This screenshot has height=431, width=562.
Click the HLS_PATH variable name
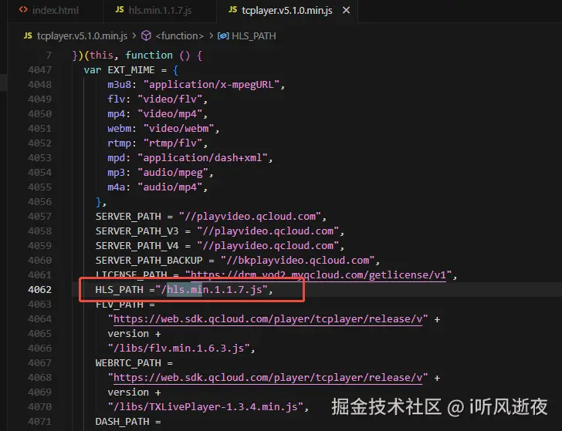click(x=120, y=290)
